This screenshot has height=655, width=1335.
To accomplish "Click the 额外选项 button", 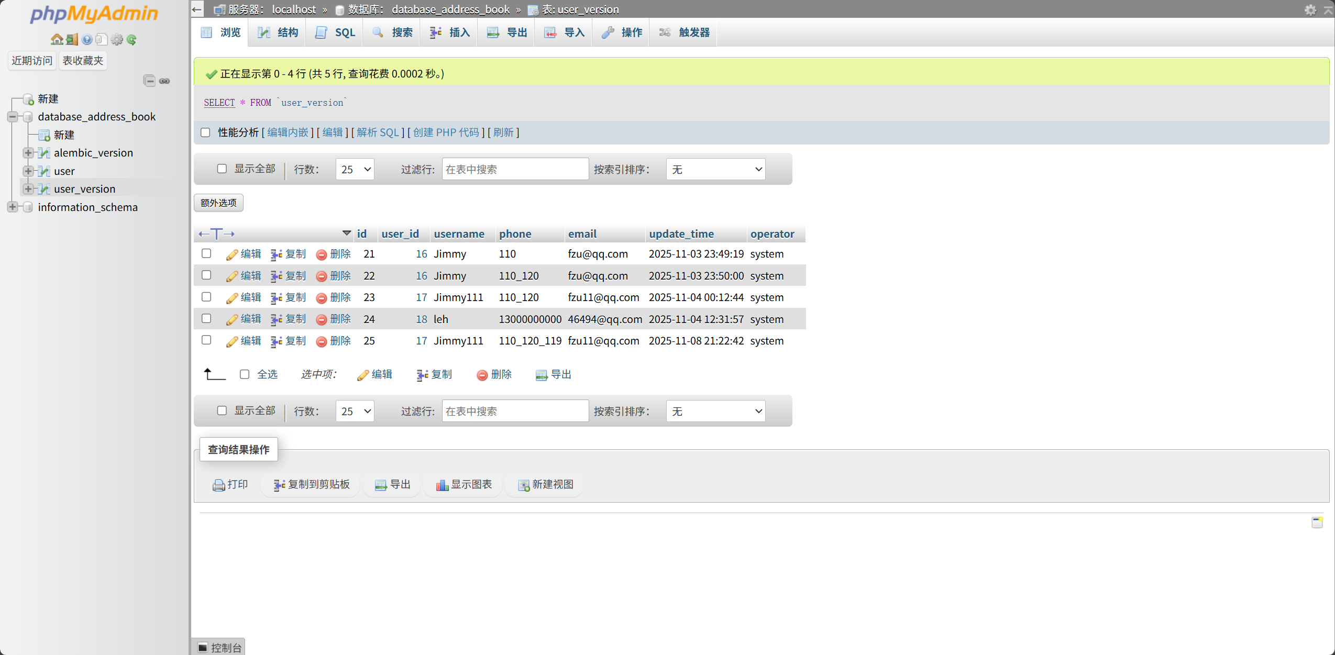I will click(218, 202).
